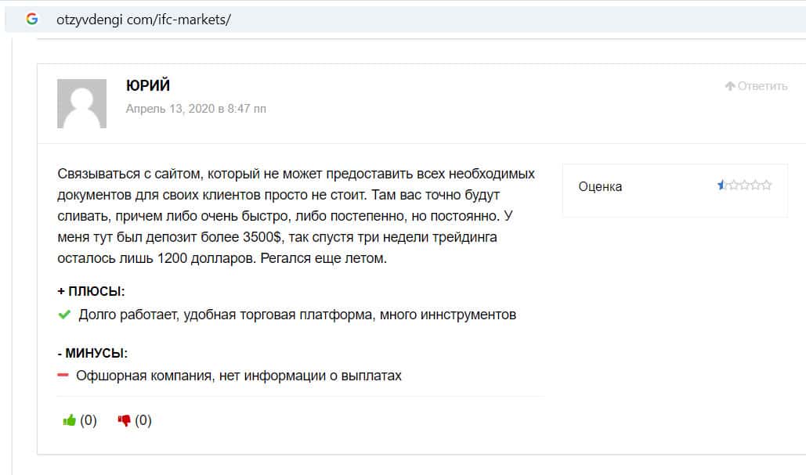Click the arrow icon beside Ответить
Screen dimensions: 806x475
point(730,86)
